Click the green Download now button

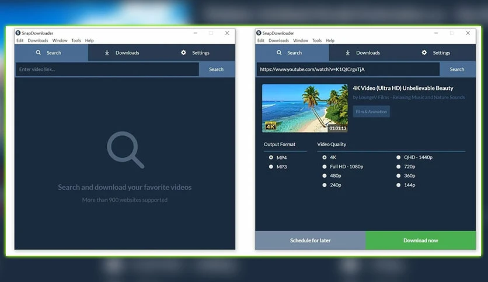420,240
